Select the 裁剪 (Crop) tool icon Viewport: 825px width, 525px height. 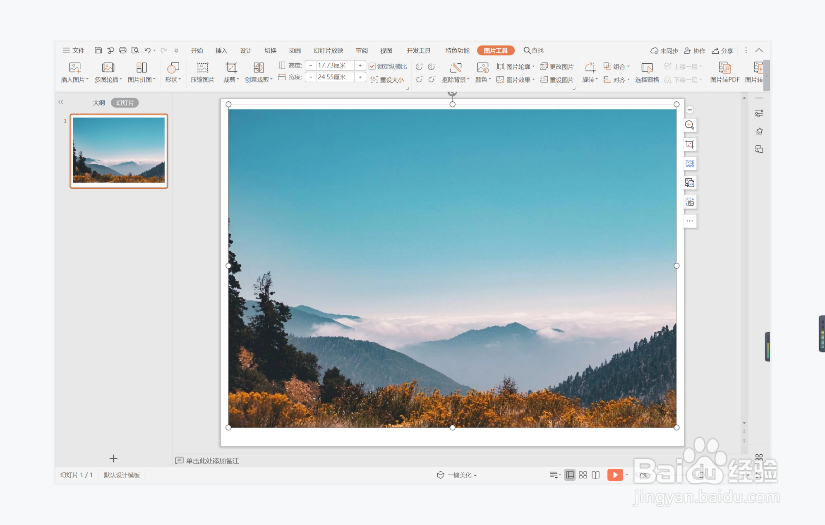(231, 68)
